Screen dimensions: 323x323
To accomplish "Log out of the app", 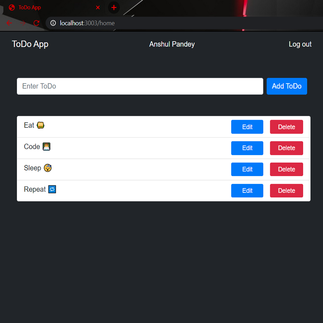I will click(300, 44).
